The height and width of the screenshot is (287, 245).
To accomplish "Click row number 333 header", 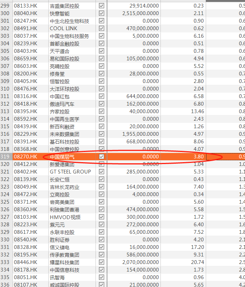I will 6,262.
